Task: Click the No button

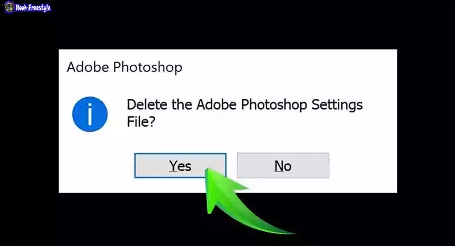Action: pos(283,165)
